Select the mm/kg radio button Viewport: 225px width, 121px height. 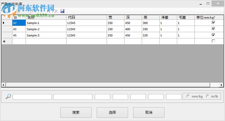[188, 96]
